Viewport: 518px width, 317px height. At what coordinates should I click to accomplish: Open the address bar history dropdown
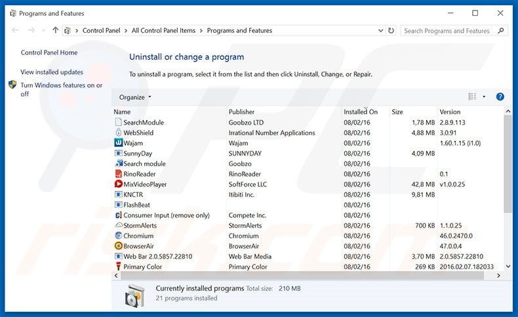[x=380, y=30]
